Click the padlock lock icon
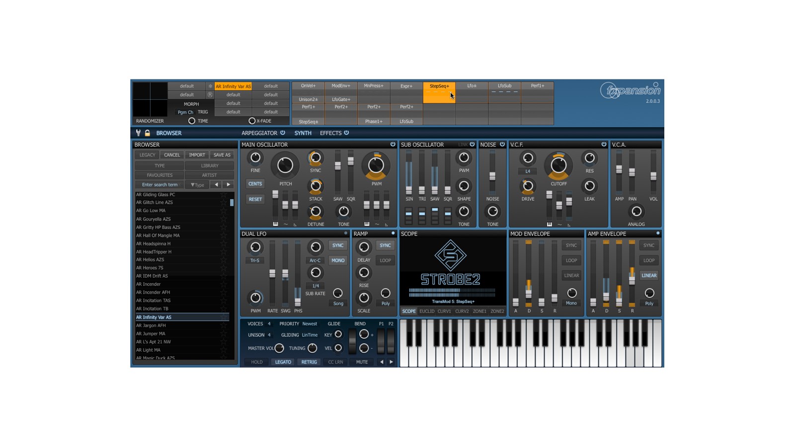Viewport: 795px width, 447px height. (148, 133)
